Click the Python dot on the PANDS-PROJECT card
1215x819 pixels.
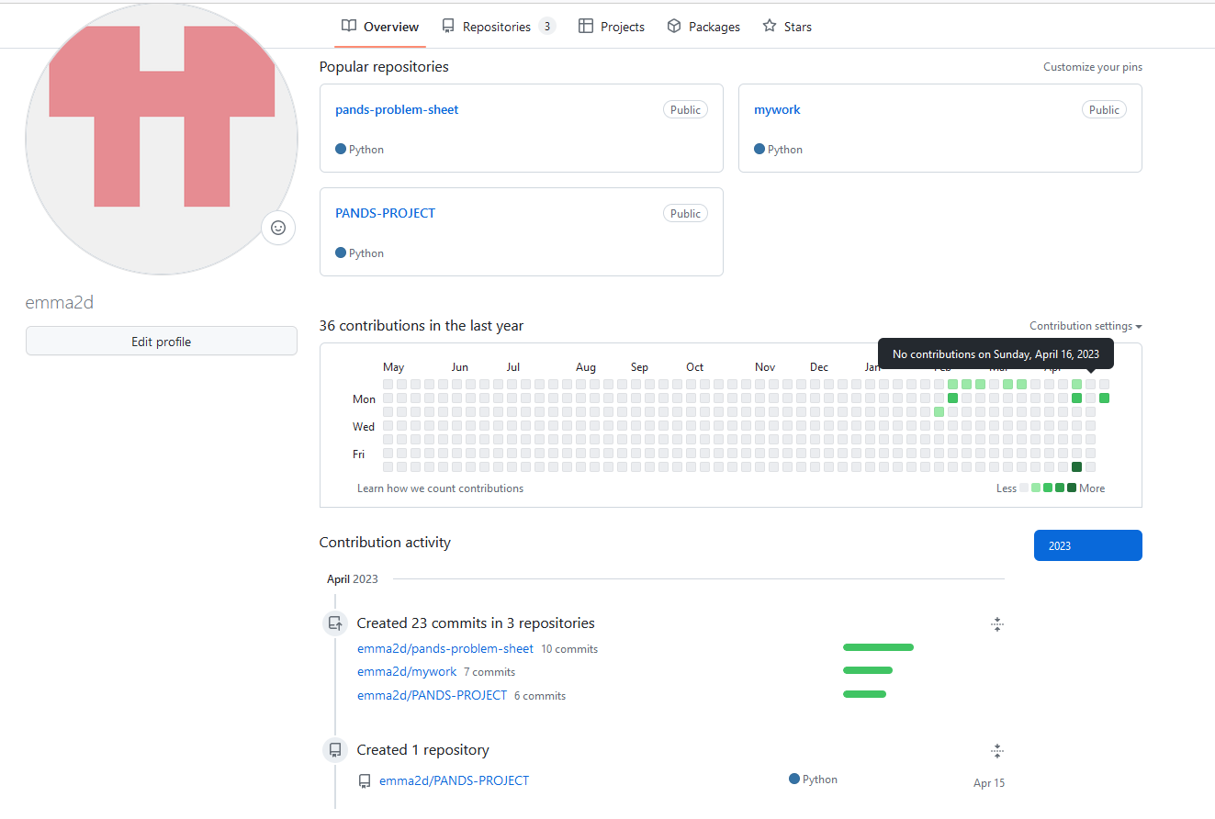tap(341, 252)
